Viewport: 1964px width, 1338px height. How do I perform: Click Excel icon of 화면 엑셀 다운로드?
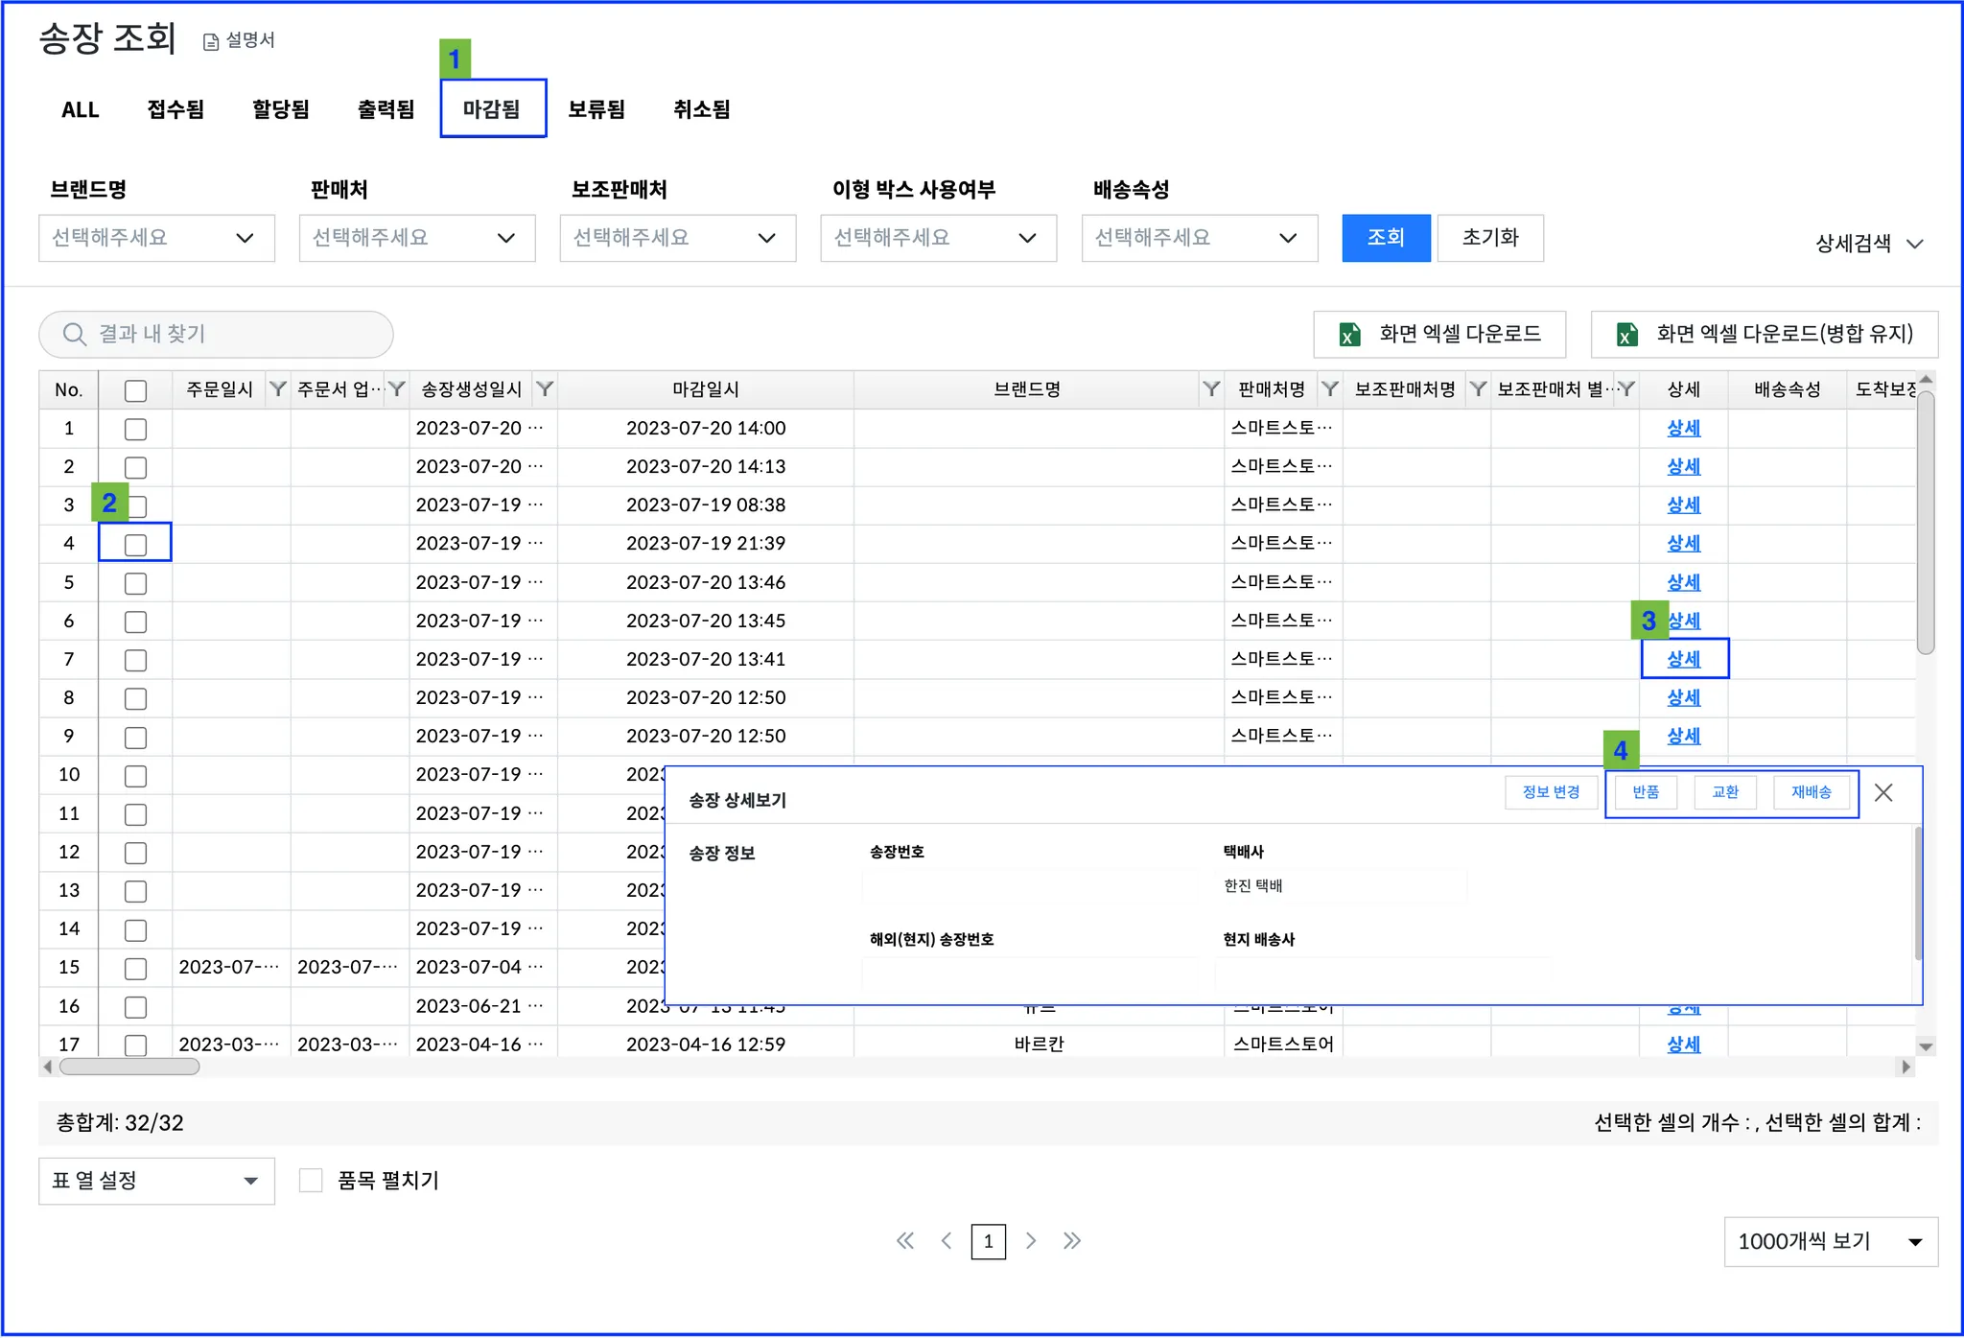click(x=1350, y=334)
